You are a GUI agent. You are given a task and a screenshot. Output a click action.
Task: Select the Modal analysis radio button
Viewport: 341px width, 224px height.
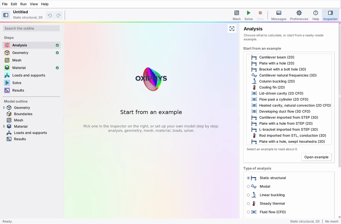point(248,186)
